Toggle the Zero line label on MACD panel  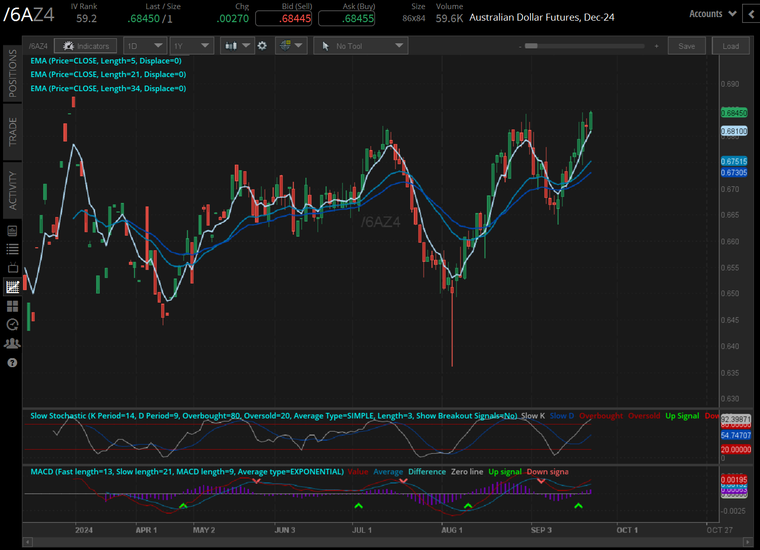click(467, 471)
